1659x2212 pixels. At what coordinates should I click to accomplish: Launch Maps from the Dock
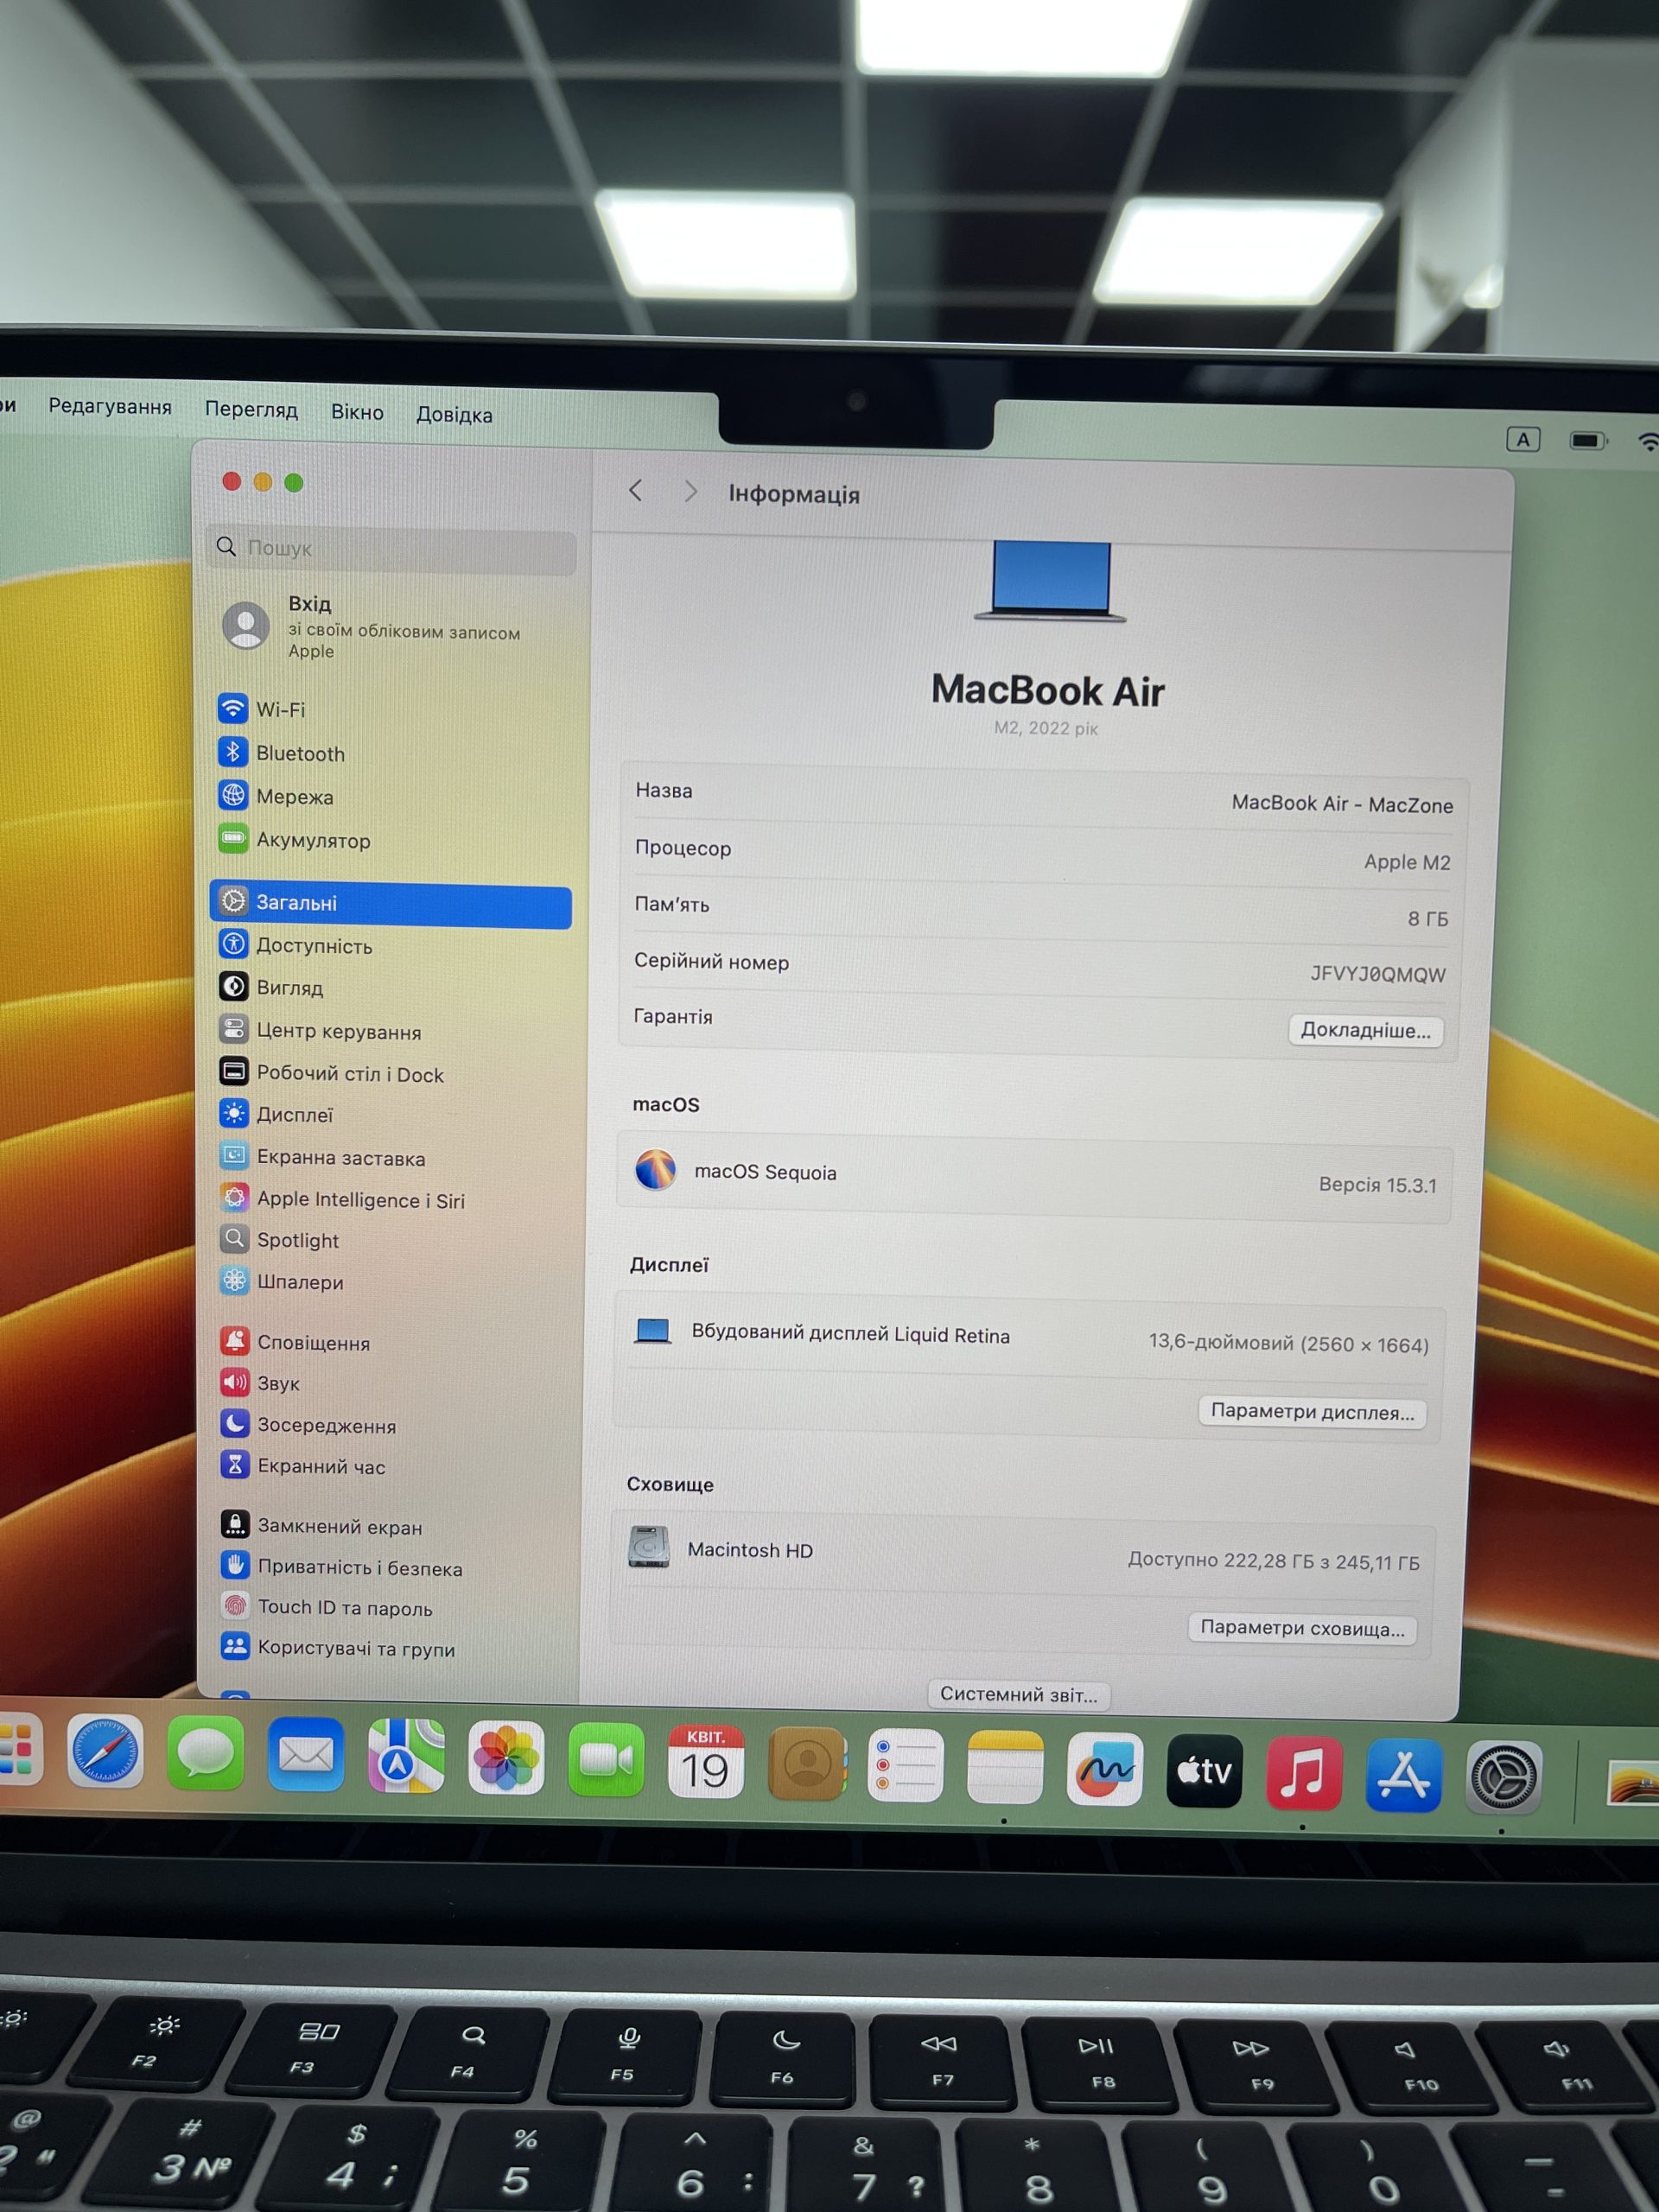[x=406, y=1758]
